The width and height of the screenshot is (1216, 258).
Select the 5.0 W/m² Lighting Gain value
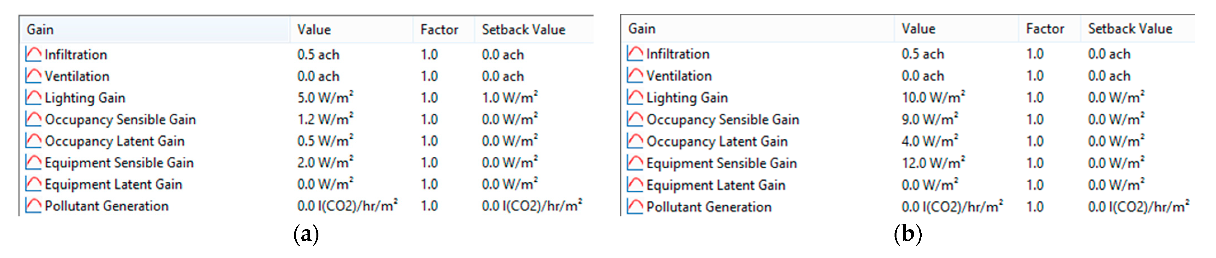(325, 98)
